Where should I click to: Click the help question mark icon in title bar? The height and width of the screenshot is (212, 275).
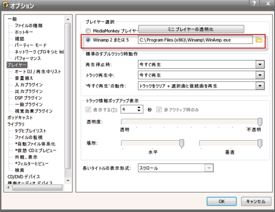(253, 4)
